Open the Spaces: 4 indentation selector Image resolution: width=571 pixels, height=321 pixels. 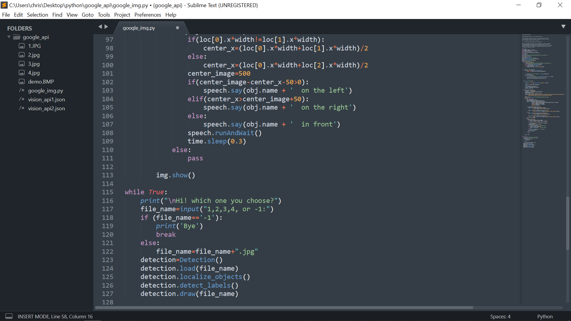pyautogui.click(x=500, y=317)
